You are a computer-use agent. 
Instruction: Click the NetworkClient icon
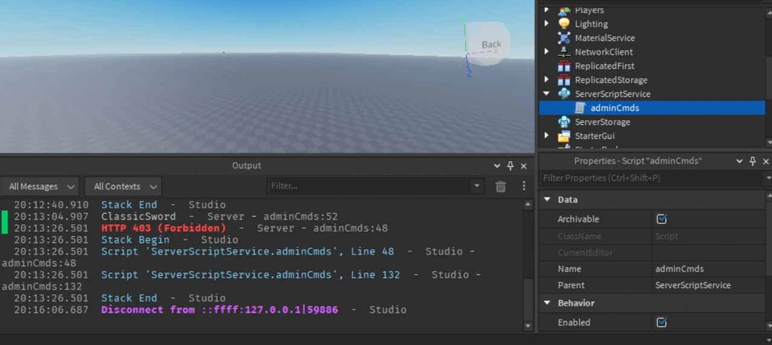click(x=564, y=52)
